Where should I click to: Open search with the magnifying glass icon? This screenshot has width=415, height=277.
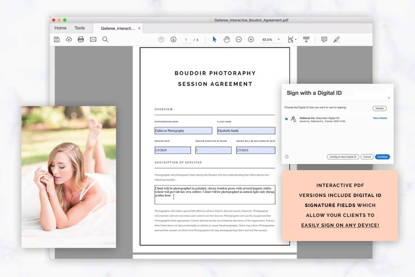pyautogui.click(x=105, y=39)
